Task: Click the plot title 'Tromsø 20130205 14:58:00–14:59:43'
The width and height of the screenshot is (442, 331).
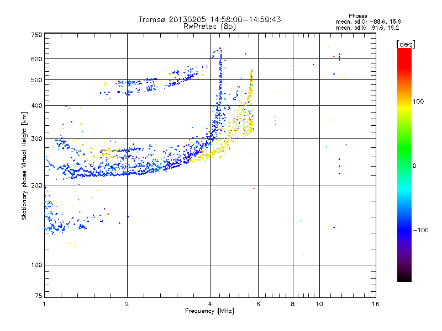Action: pyautogui.click(x=209, y=19)
